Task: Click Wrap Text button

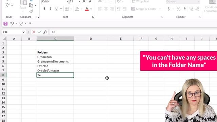Action: click(x=140, y=1)
